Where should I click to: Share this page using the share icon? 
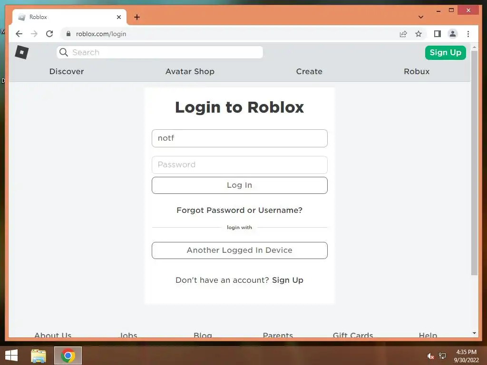[x=403, y=34]
